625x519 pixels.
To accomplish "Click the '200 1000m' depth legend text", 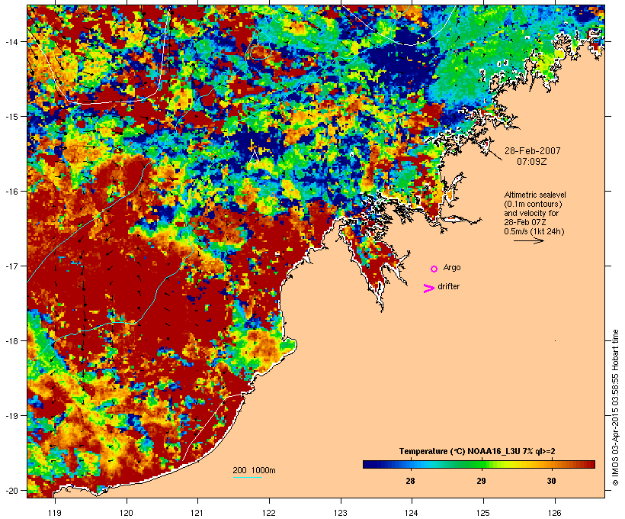I will (x=254, y=470).
